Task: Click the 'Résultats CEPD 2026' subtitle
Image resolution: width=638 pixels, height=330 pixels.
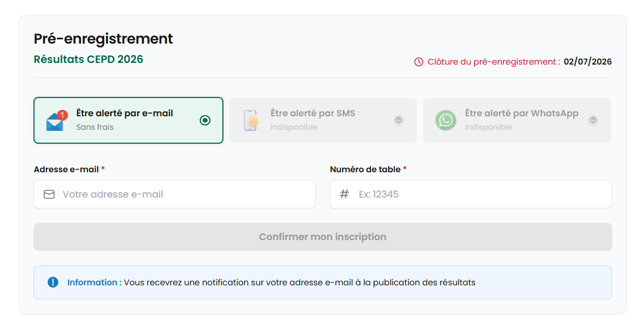Action: (89, 59)
